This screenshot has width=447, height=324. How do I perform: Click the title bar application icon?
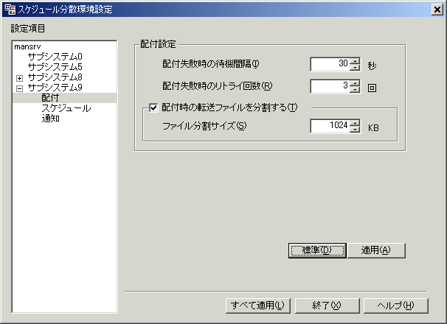(10, 10)
